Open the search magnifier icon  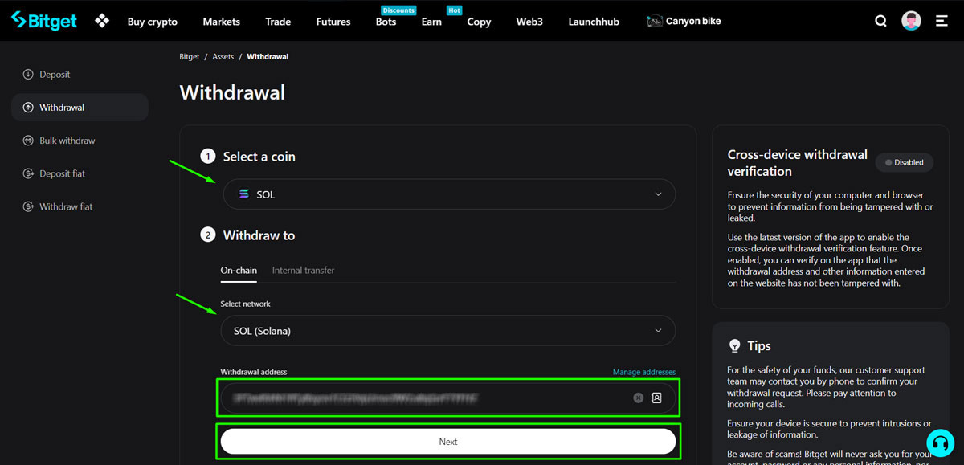coord(880,22)
